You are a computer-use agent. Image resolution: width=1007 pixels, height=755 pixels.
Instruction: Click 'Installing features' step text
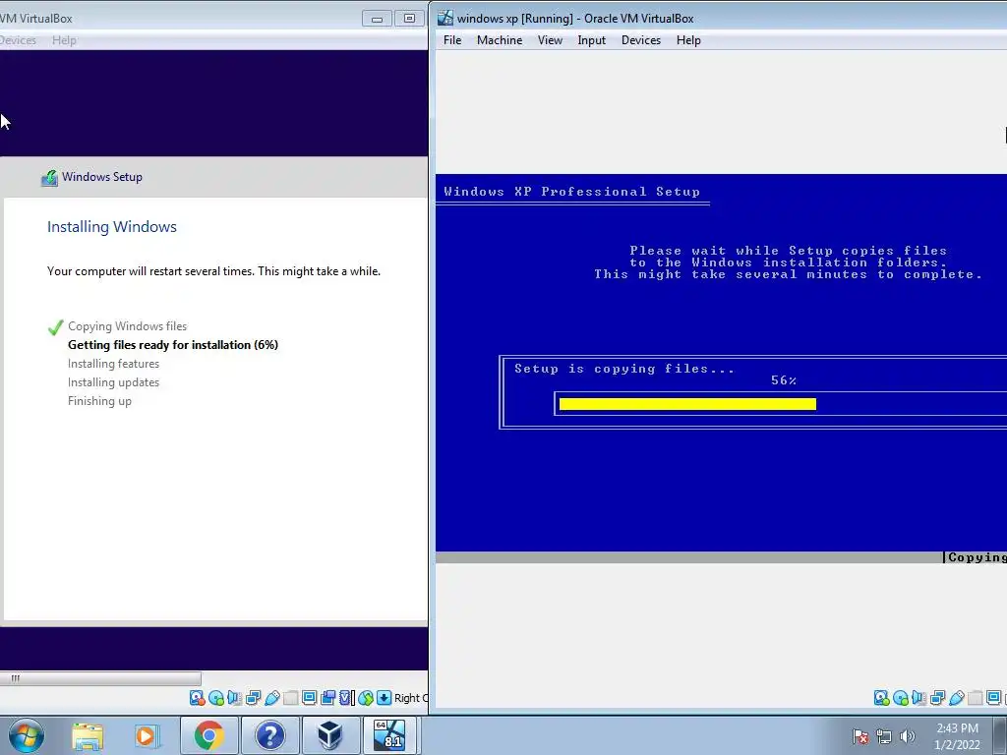tap(114, 364)
